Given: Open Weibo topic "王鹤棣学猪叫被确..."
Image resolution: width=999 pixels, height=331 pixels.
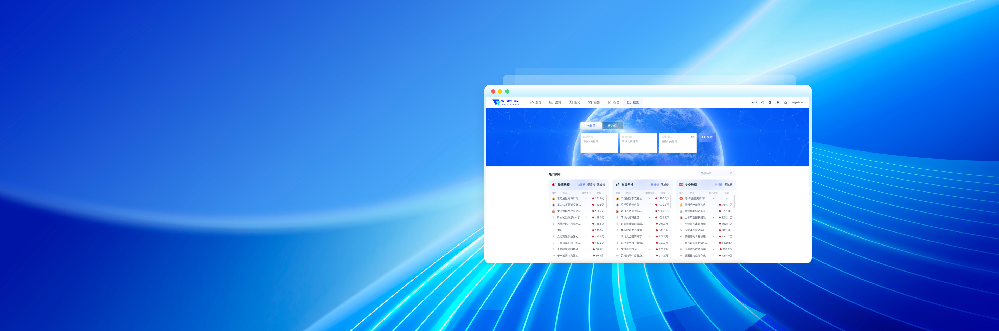Looking at the screenshot, I should (x=568, y=249).
